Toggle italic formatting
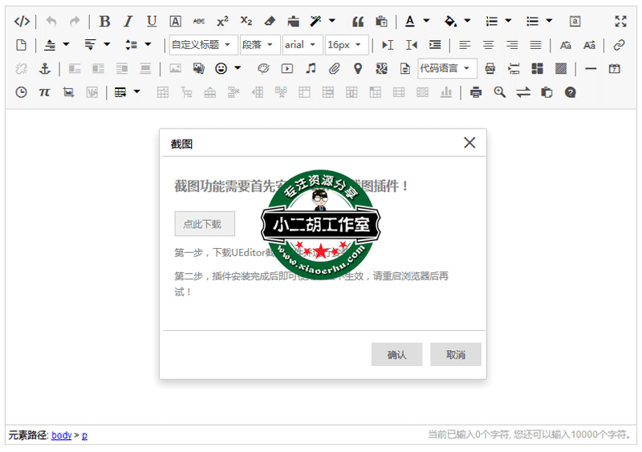The image size is (642, 452). 128,22
